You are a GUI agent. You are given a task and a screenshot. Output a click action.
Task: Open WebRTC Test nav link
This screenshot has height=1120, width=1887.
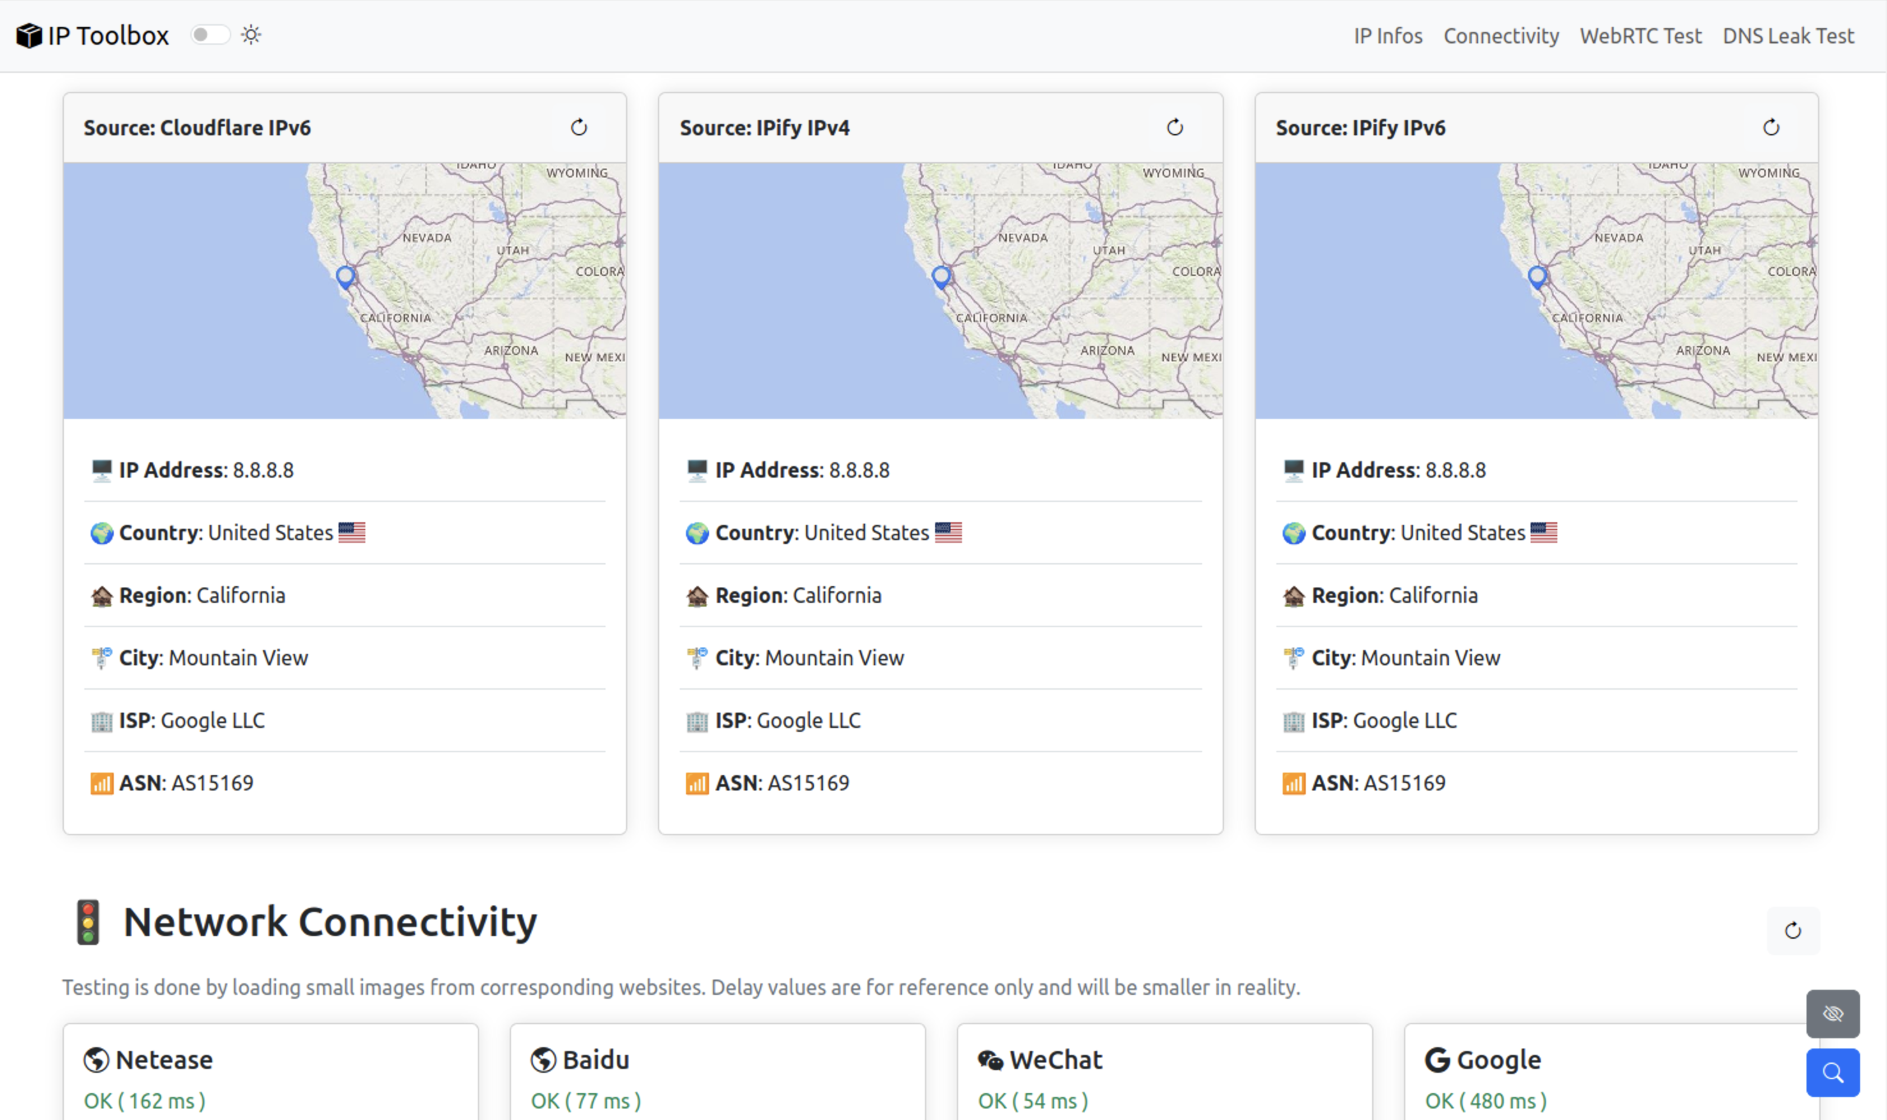[x=1641, y=36]
